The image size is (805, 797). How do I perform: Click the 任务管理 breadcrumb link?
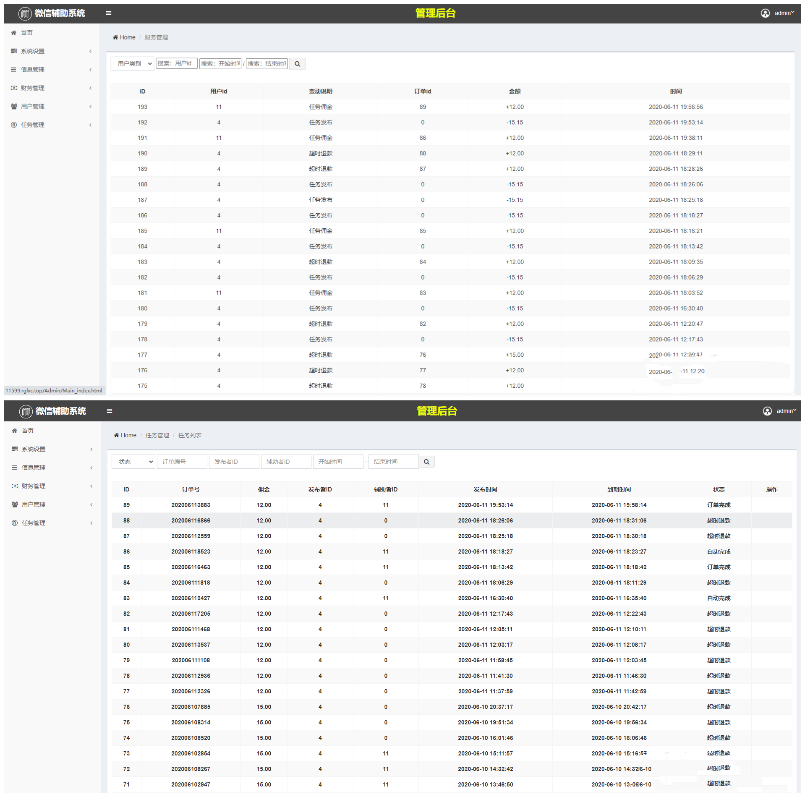(x=157, y=435)
